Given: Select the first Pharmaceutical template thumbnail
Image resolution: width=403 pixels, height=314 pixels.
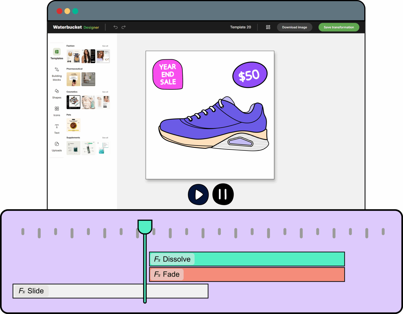Looking at the screenshot, I should click(x=73, y=79).
